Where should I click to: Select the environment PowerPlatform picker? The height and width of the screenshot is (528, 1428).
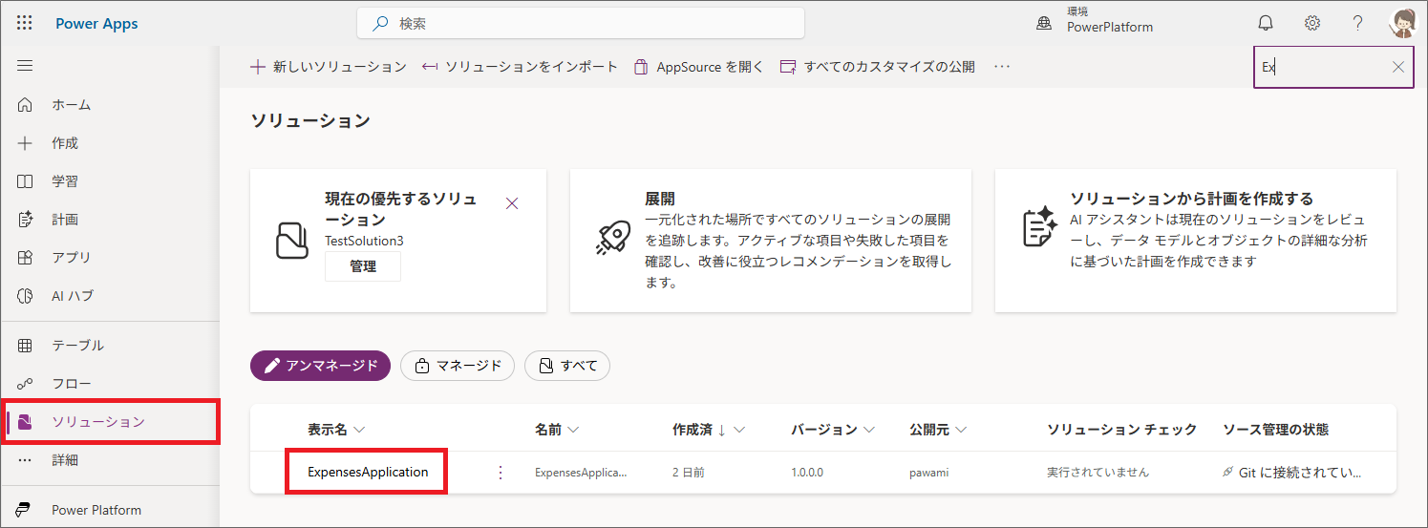(x=1094, y=20)
